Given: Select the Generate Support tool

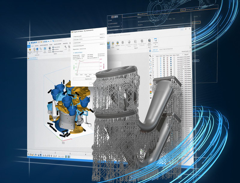Looking at the screenshot, I should [x=135, y=41].
